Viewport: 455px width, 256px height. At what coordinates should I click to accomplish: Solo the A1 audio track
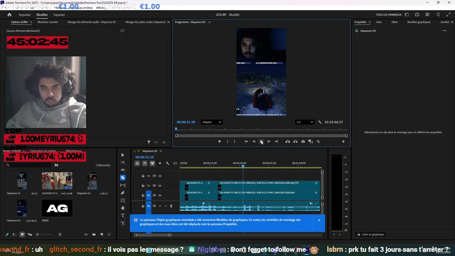click(165, 206)
